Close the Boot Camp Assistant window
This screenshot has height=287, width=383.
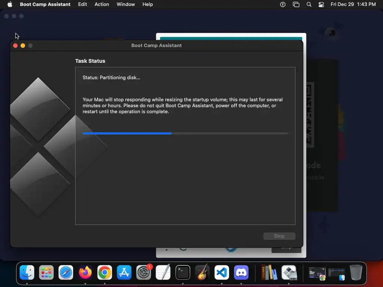coord(15,46)
